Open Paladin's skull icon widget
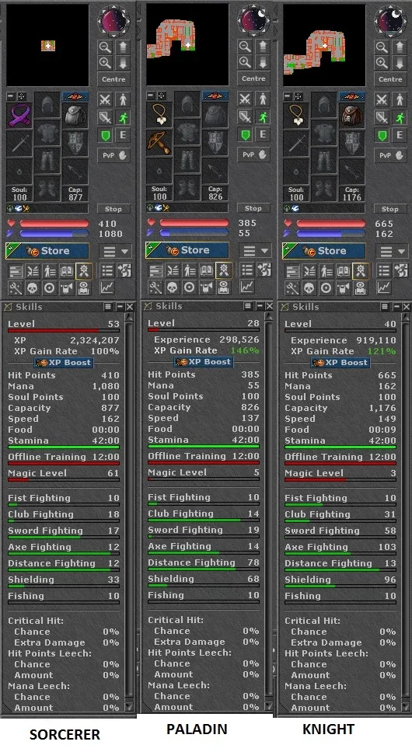The width and height of the screenshot is (412, 752). 173,287
